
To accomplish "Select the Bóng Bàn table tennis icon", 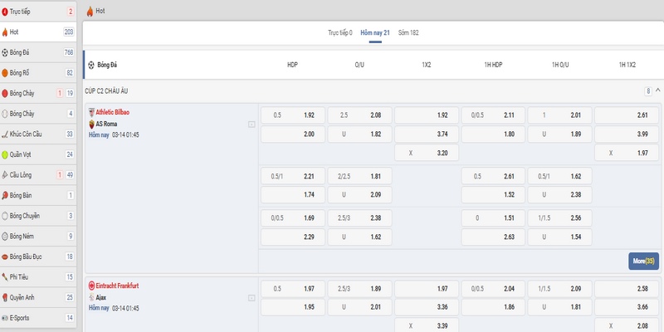I will click(x=5, y=195).
